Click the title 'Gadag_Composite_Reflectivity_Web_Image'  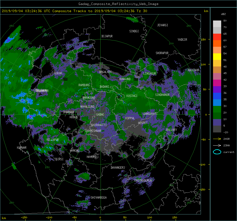click(x=118, y=4)
